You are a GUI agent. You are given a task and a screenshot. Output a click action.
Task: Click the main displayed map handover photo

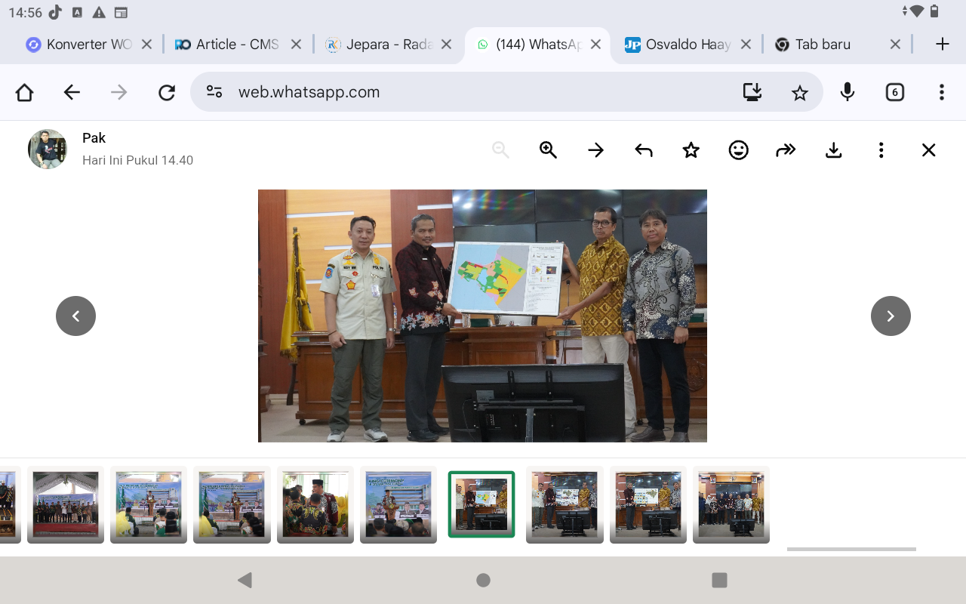482,316
